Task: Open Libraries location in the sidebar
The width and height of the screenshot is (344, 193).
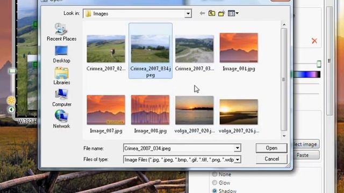Action: (62, 76)
